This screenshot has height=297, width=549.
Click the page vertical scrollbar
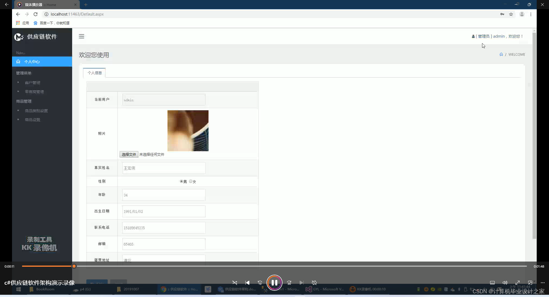(x=534, y=136)
